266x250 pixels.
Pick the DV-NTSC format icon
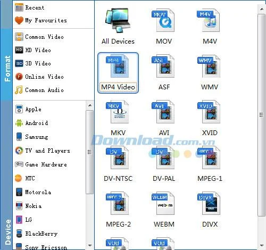(118, 158)
